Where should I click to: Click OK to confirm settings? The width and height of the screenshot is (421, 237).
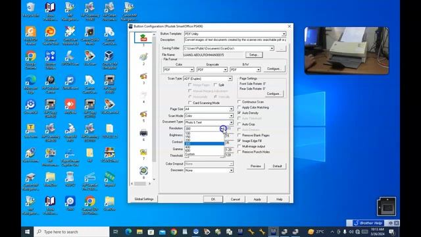(x=213, y=199)
